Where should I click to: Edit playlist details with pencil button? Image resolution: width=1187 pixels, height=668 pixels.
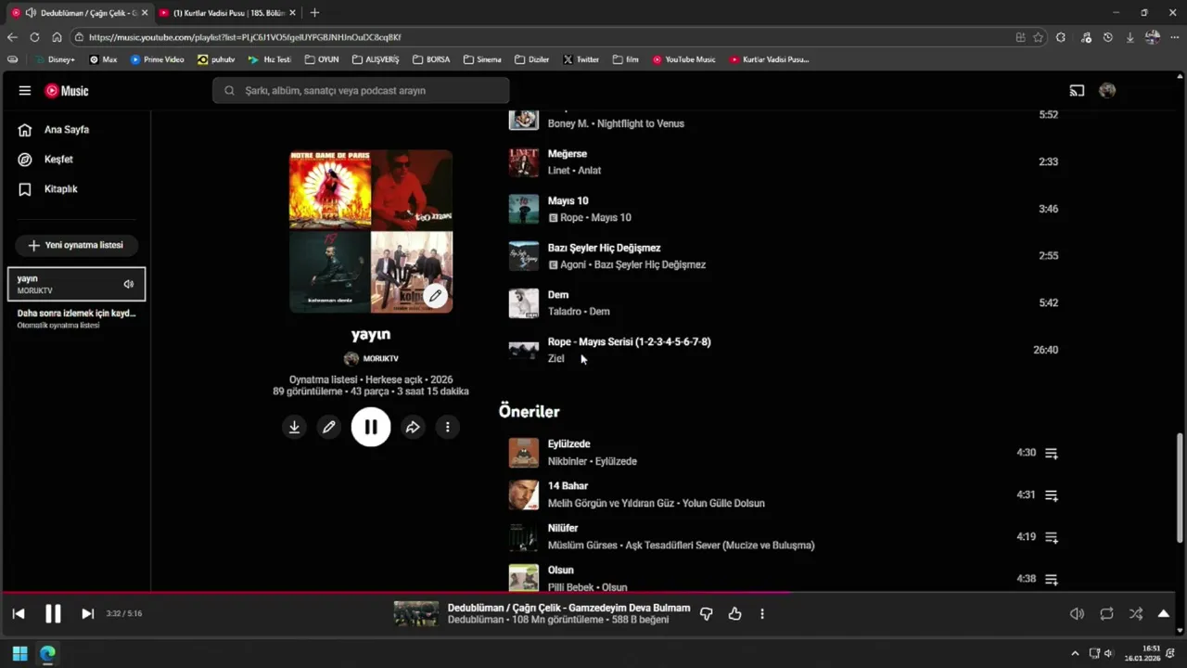pyautogui.click(x=328, y=427)
